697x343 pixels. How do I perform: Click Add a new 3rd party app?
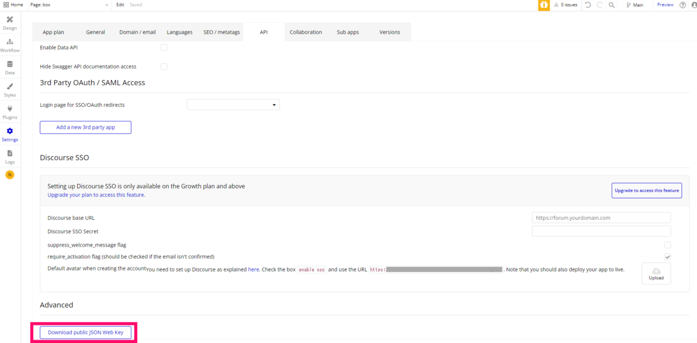(x=85, y=127)
